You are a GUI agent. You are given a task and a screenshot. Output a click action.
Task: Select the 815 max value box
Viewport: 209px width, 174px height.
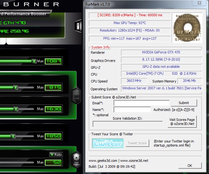pos(53,87)
